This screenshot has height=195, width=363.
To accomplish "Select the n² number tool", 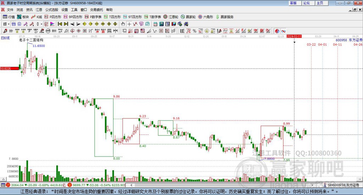I will coord(60,31).
